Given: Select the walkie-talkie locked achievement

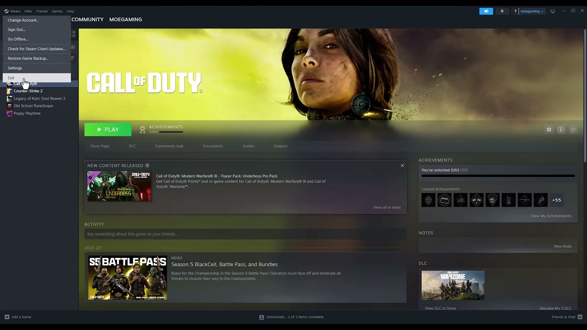Looking at the screenshot, I should tap(509, 200).
